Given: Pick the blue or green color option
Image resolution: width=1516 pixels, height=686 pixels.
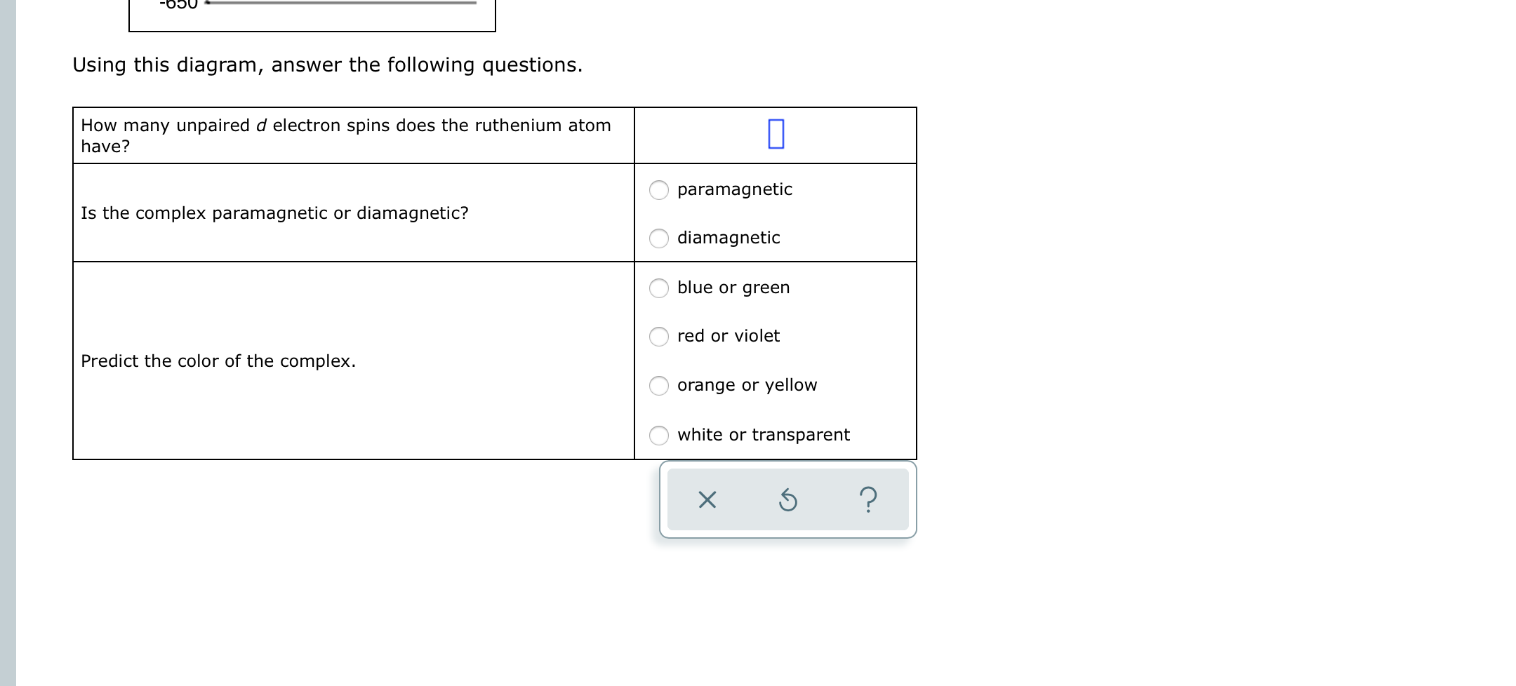Looking at the screenshot, I should coord(658,288).
